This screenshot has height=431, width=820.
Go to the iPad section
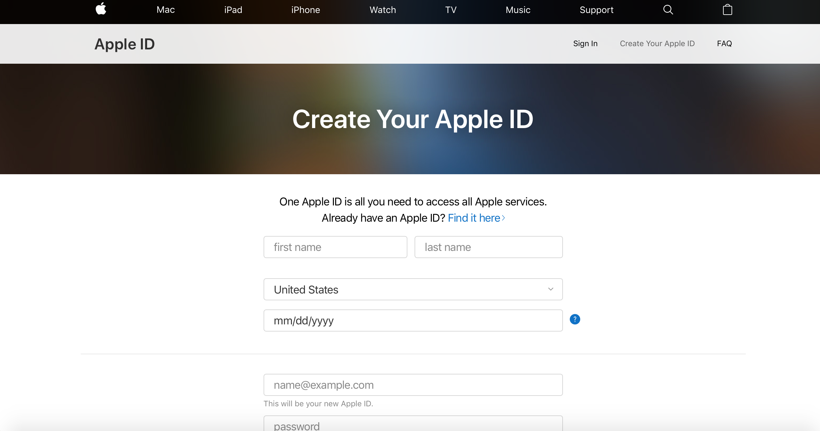233,10
